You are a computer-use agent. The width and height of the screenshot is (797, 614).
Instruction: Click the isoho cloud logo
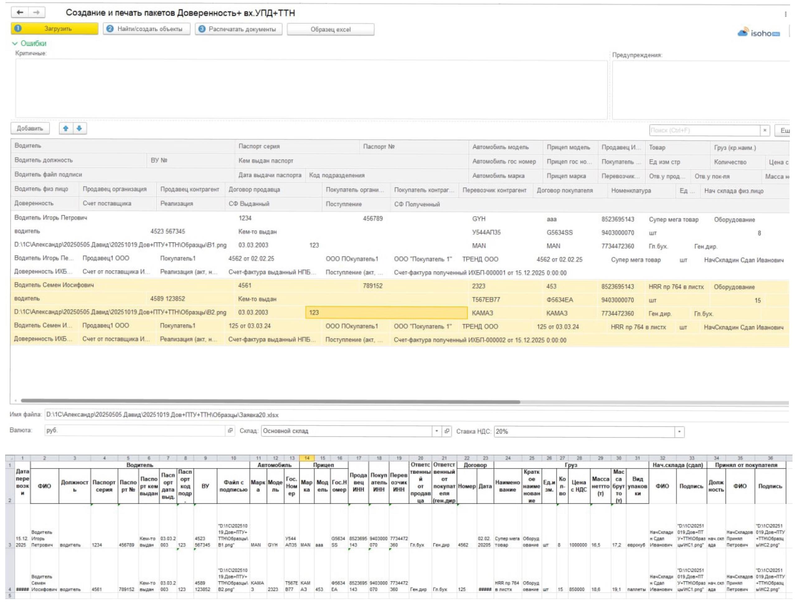click(x=758, y=33)
